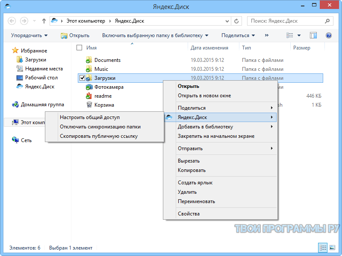Screen dimensions: 342x256
Task: Open Включить выбранную папку в библиотеку dropdown
Action: click(x=155, y=35)
